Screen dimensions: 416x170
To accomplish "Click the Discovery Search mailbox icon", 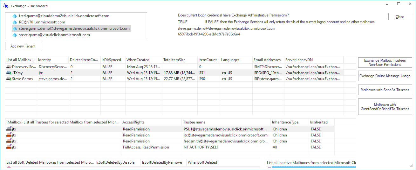I will [9, 67].
